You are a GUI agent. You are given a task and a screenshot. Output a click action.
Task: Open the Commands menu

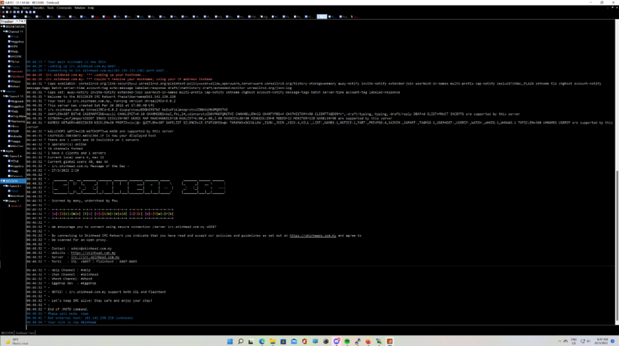tap(64, 8)
